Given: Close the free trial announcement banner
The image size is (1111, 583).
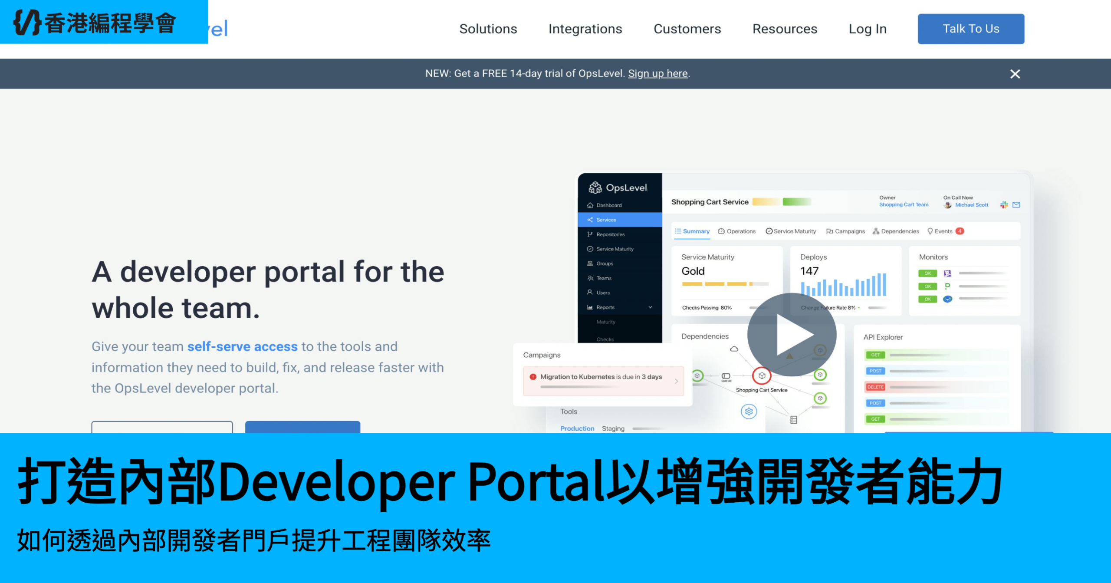Looking at the screenshot, I should click(1015, 74).
